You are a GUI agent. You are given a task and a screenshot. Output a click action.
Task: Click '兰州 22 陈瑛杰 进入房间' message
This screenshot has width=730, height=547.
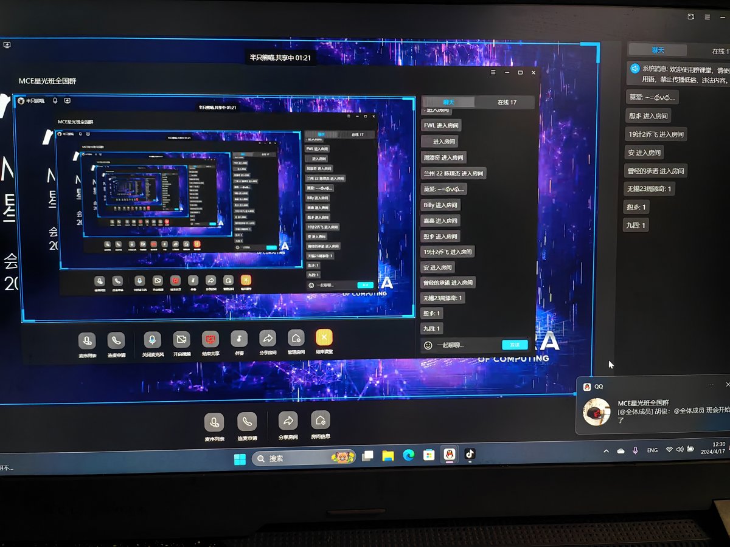pos(453,173)
